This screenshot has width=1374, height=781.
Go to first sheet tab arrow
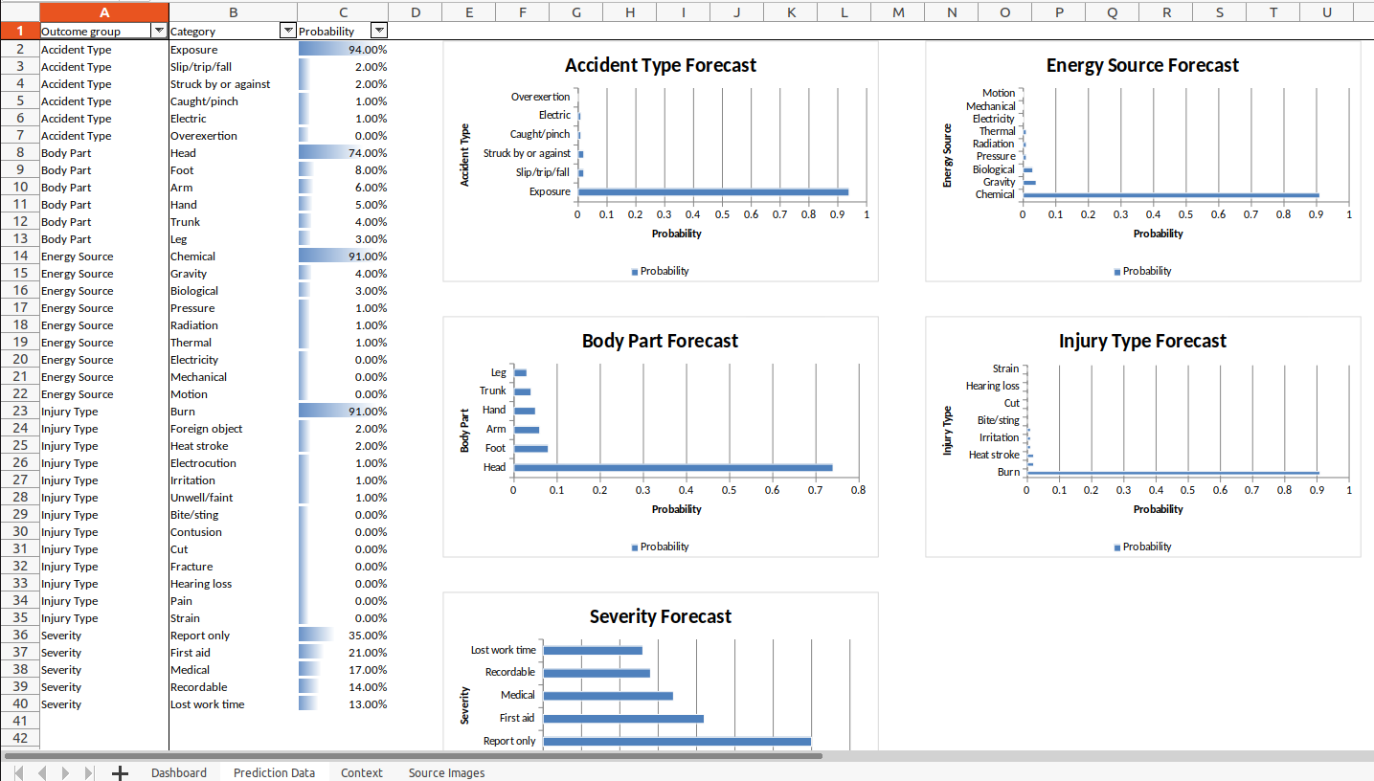coord(18,772)
